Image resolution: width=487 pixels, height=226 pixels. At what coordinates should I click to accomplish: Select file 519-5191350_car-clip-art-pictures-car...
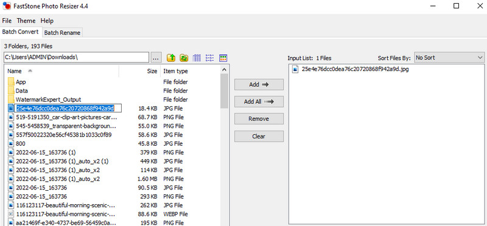67,117
